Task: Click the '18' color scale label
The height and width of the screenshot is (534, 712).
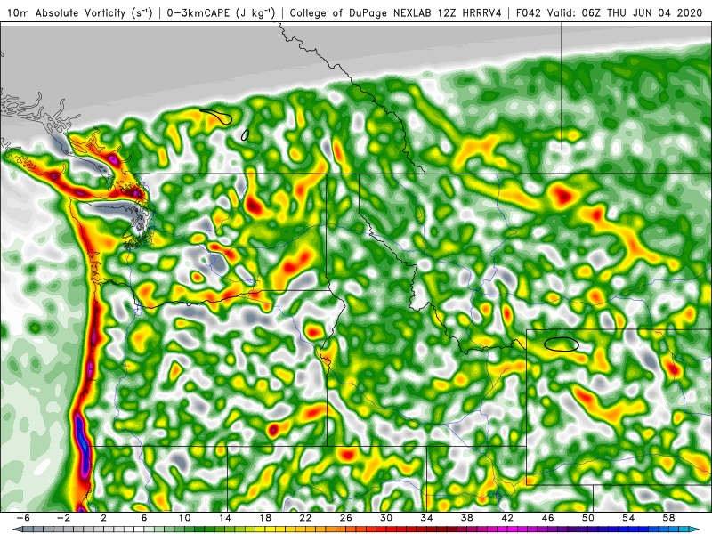Action: click(x=265, y=518)
